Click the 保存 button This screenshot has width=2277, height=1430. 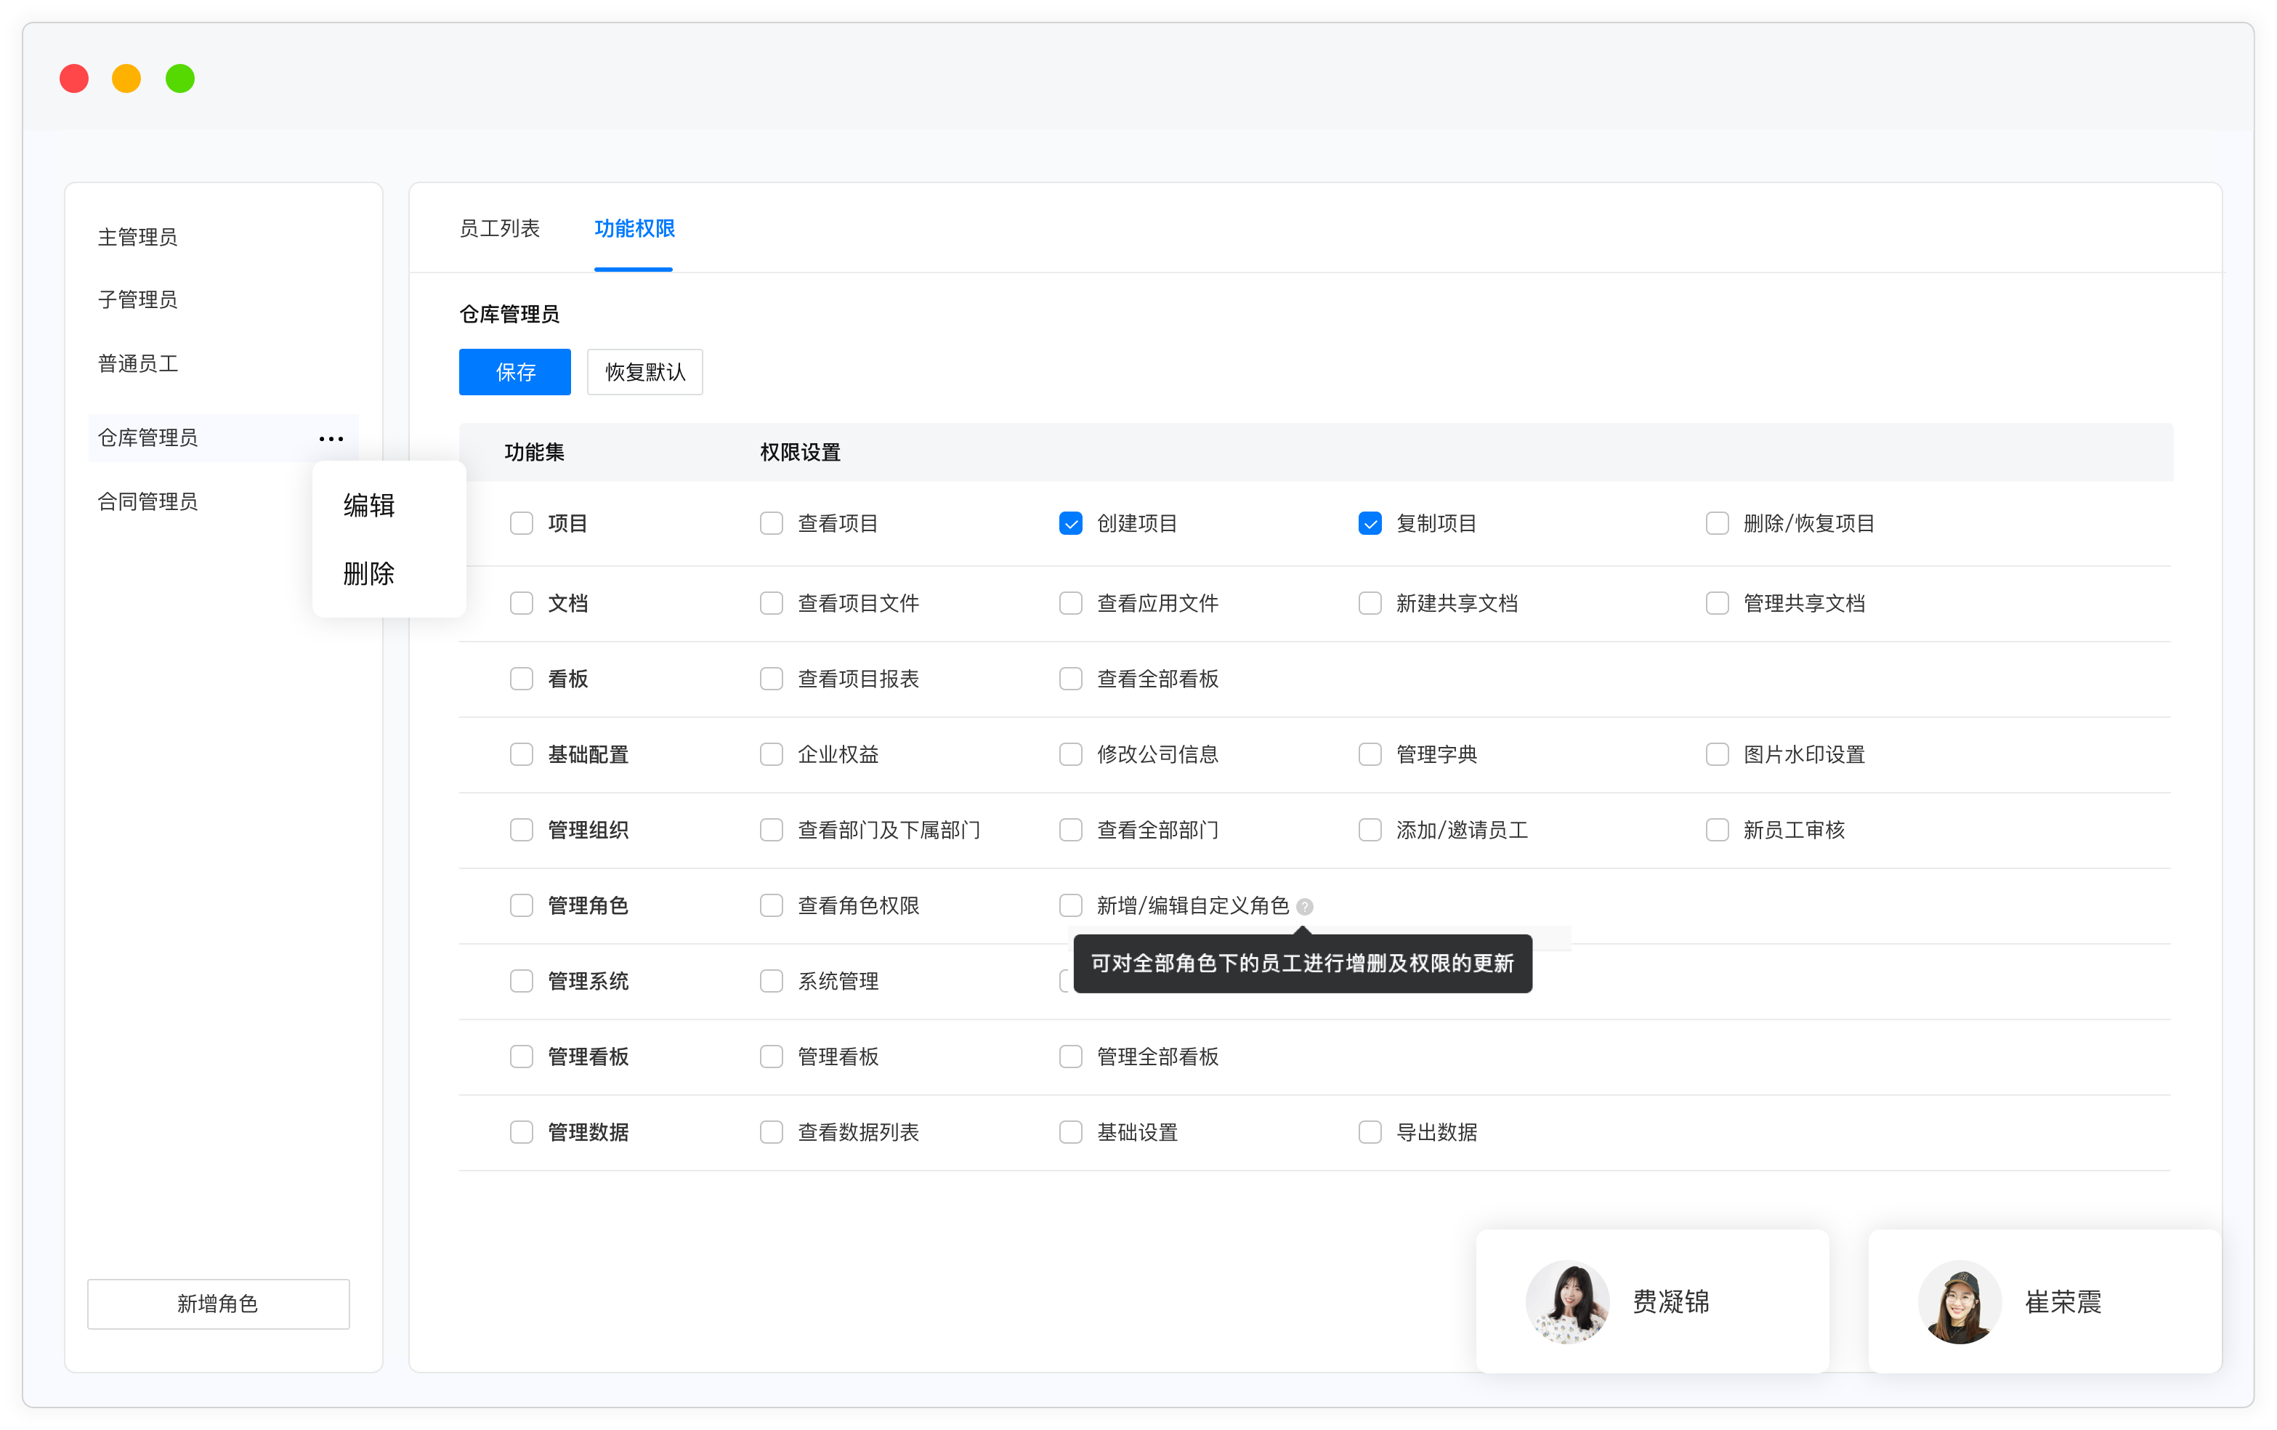[514, 372]
